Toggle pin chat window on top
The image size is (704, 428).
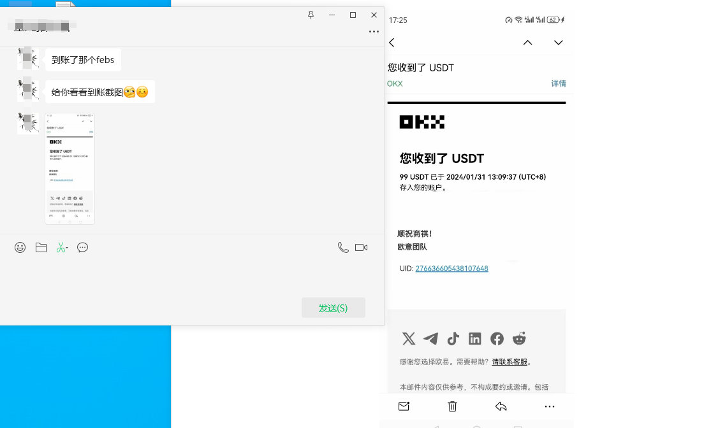click(311, 15)
